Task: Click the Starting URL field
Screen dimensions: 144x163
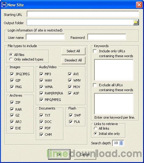Action: [x=83, y=14]
